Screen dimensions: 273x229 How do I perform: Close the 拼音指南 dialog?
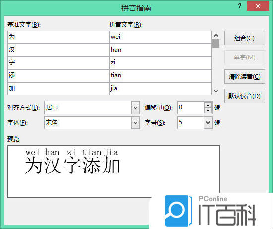coord(258,6)
